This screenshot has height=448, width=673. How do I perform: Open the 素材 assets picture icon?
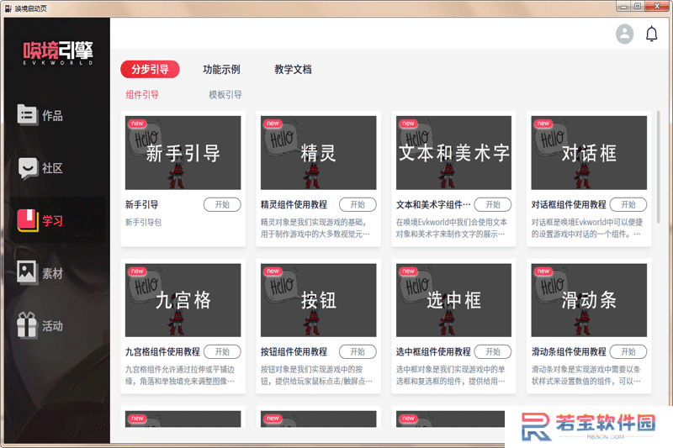coord(27,272)
